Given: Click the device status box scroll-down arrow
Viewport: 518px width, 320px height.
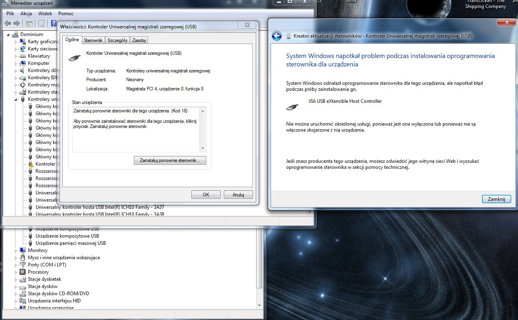Looking at the screenshot, I should tap(203, 148).
